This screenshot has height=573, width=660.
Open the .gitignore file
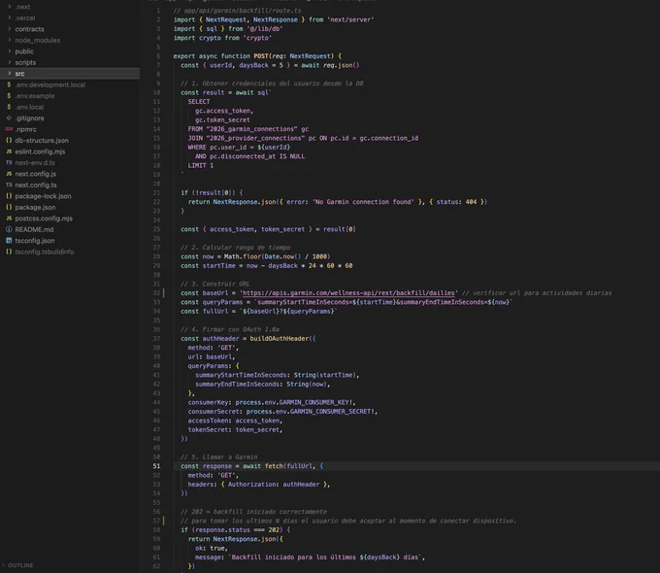pos(29,118)
